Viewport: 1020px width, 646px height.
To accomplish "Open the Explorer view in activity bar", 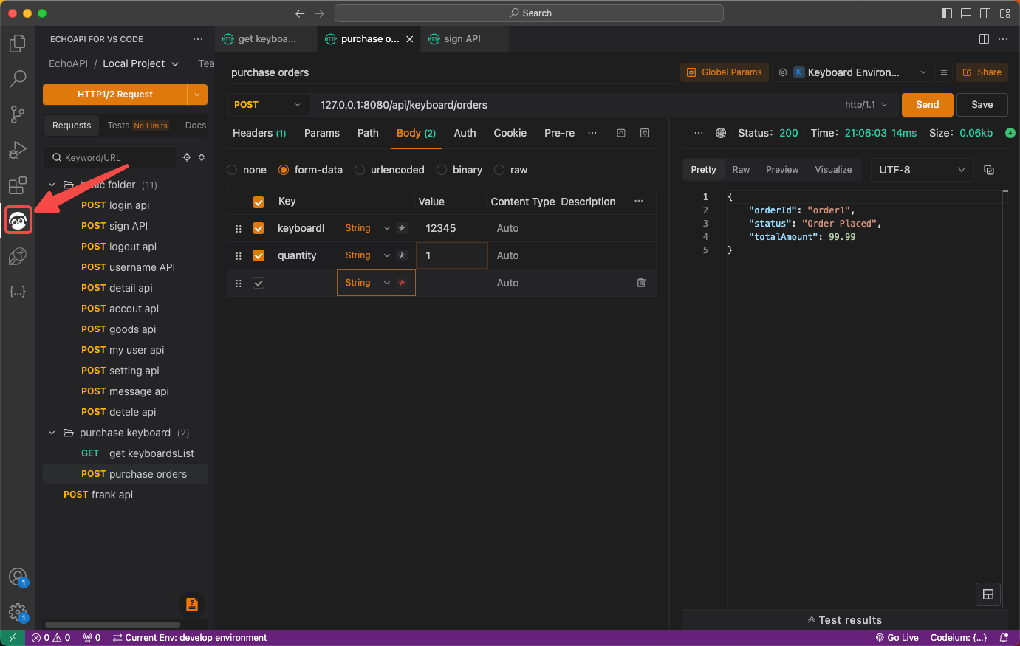I will (18, 44).
